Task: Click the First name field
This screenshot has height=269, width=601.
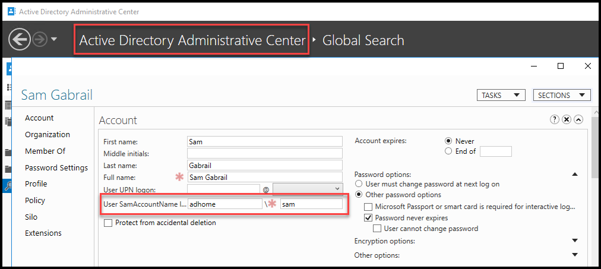Action: [x=265, y=141]
